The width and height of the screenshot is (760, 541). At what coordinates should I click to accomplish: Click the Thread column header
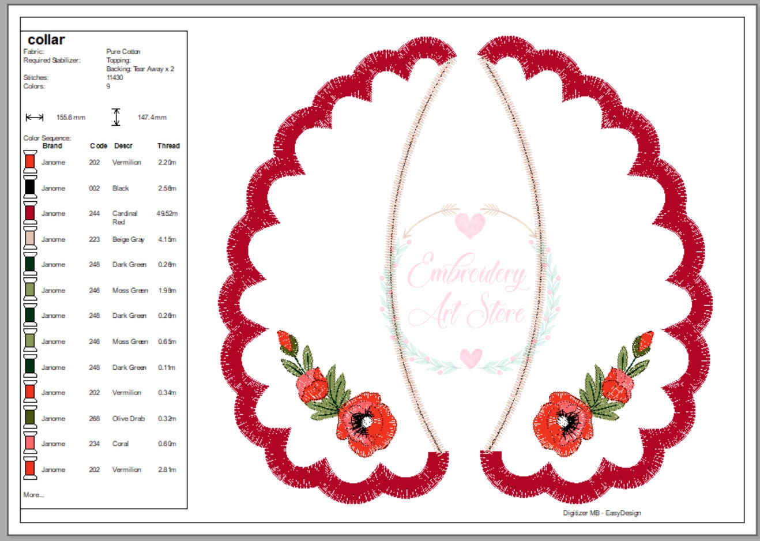170,146
